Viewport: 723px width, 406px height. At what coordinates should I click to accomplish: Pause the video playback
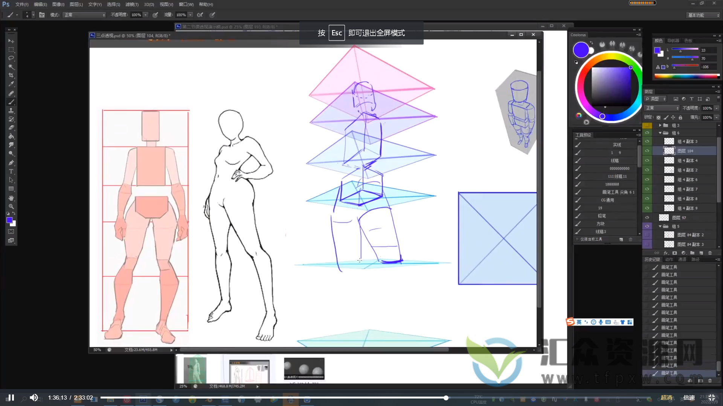coord(11,398)
